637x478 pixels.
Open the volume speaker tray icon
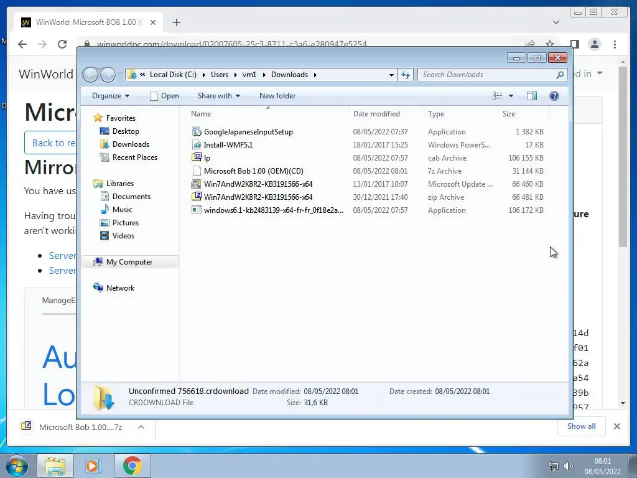[569, 466]
